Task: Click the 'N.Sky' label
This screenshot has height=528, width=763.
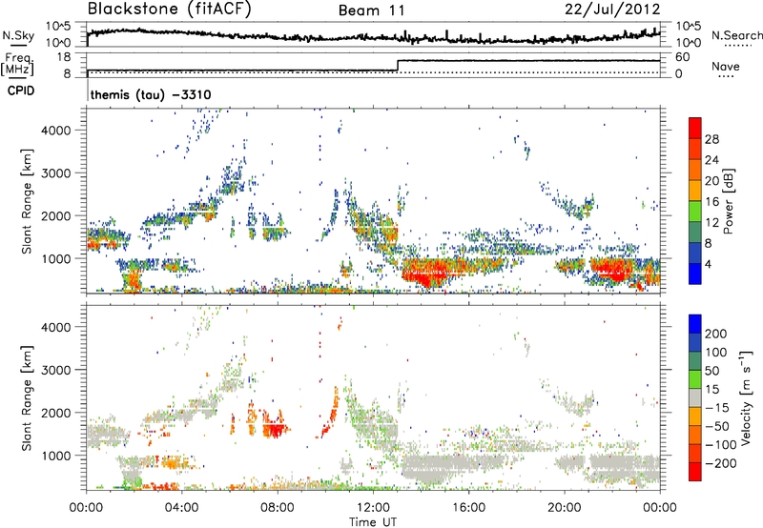Action: click(18, 35)
